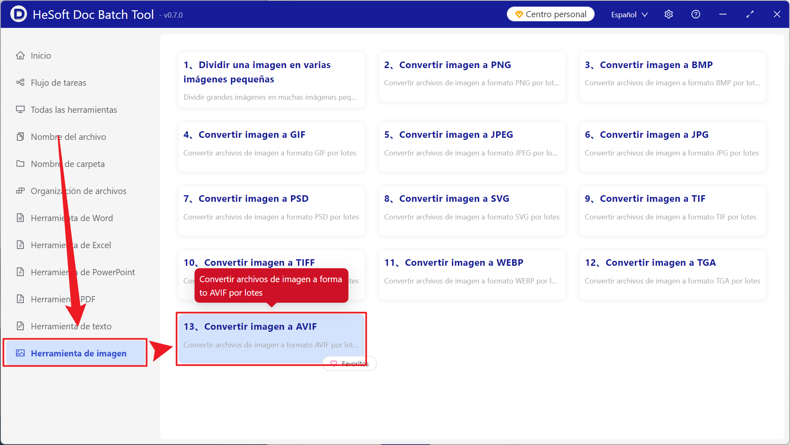Open help via the question mark icon
This screenshot has height=445, width=790.
696,14
